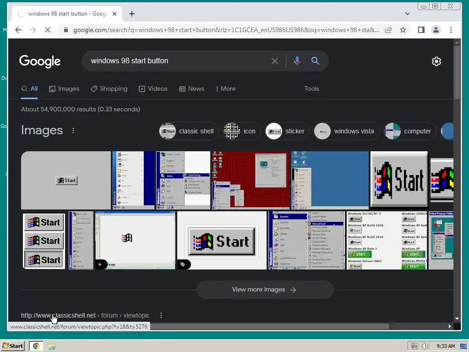Share this page icon in address bar
Viewport: 469px width, 352px height.
(x=388, y=30)
